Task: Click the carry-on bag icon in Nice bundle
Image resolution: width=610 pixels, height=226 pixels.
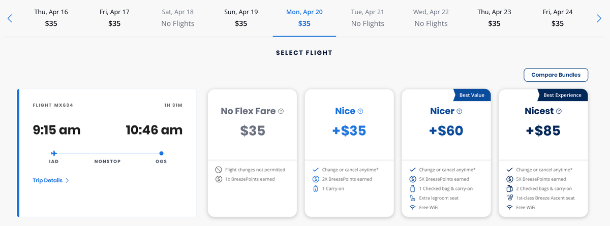Action: click(315, 188)
